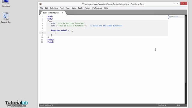Image resolution: width=192 pixels, height=108 pixels.
Task: Open the Help menu
Action: click(x=106, y=8)
